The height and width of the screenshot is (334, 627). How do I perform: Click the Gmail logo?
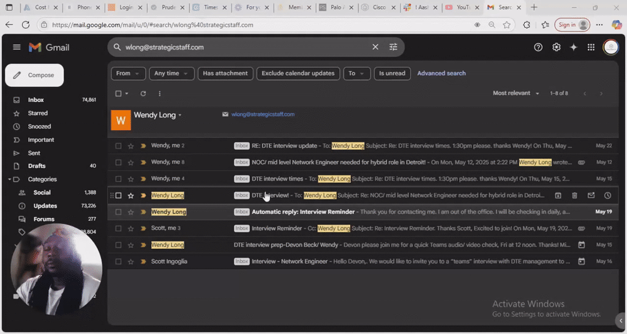(49, 47)
